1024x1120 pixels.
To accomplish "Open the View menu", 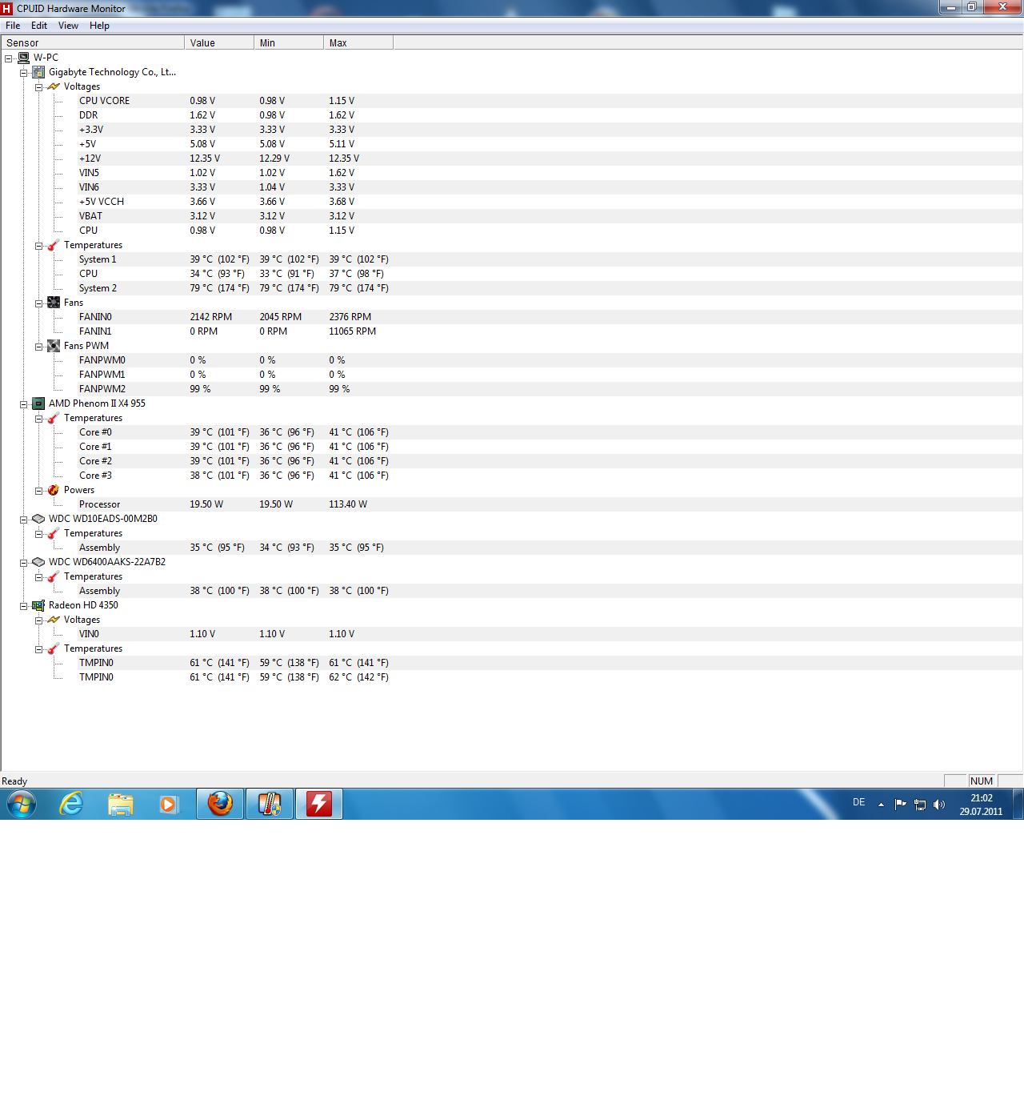I will 68,26.
